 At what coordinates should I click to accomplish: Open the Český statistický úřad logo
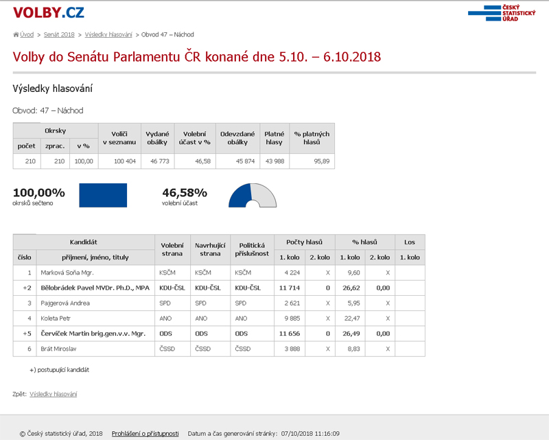point(502,13)
